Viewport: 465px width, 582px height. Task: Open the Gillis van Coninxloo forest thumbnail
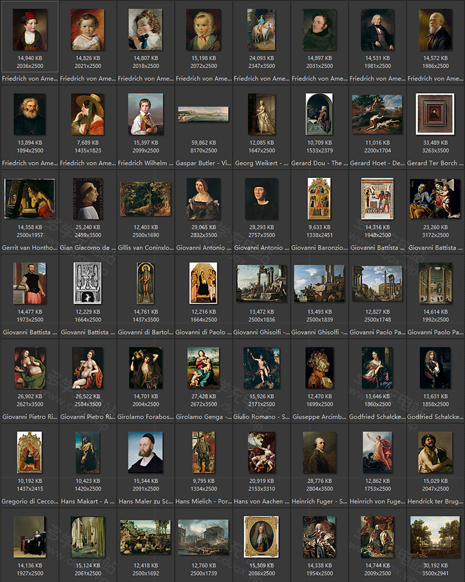coord(145,198)
